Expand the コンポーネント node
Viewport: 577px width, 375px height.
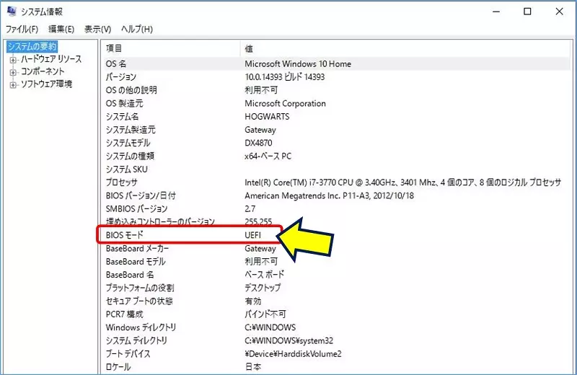tap(13, 72)
